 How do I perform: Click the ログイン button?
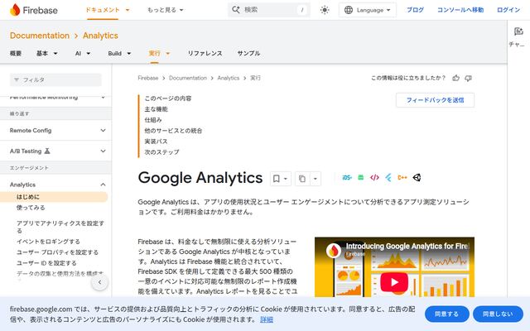(x=508, y=10)
